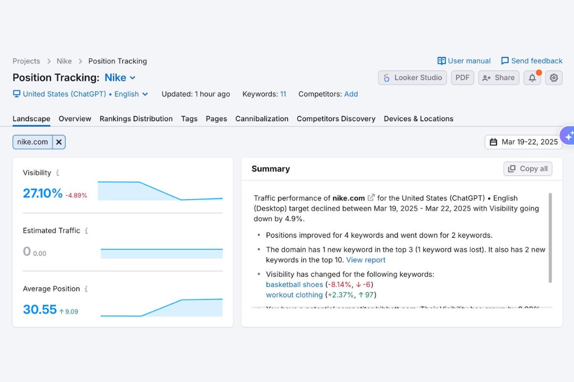Remove the nike.com filter chip
The image size is (574, 382).
point(59,142)
